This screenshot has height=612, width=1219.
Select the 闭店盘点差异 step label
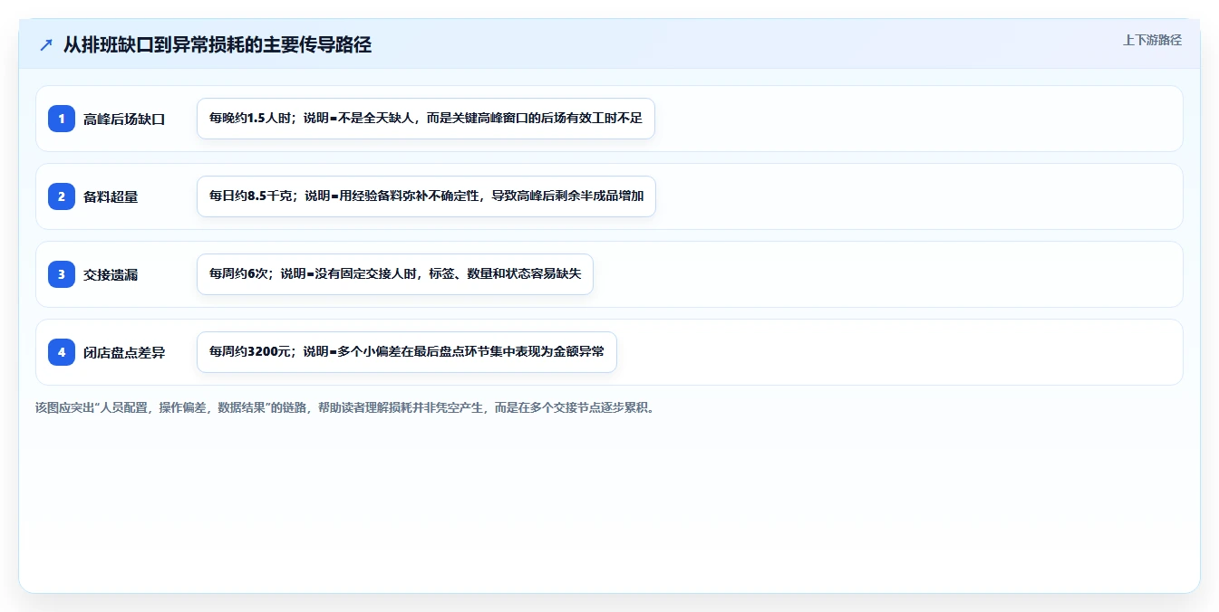point(124,352)
